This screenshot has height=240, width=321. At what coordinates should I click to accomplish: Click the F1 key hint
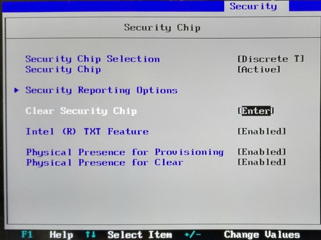[x=27, y=234]
